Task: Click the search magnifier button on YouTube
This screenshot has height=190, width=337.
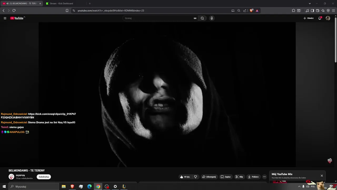Action: click(x=202, y=18)
